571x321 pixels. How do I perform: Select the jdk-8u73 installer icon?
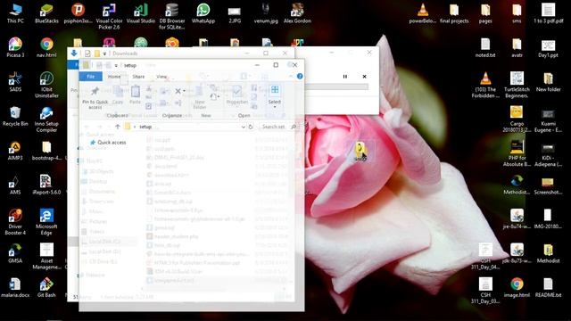517,253
